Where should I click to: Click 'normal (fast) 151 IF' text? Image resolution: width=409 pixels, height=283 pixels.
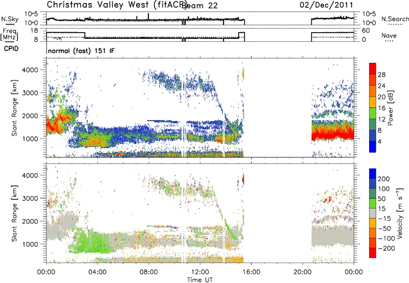click(81, 51)
